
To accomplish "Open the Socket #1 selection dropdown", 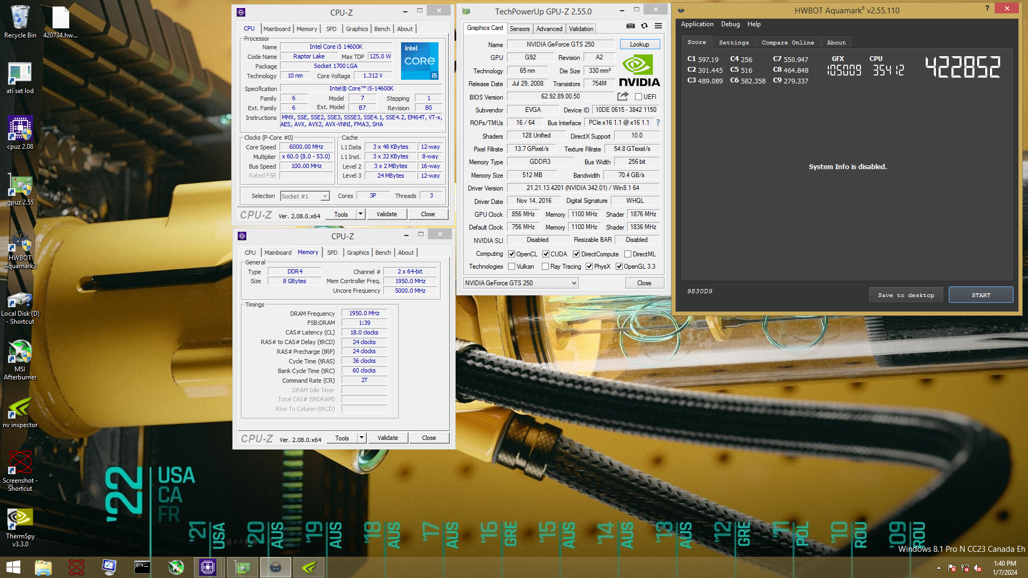I will point(305,196).
